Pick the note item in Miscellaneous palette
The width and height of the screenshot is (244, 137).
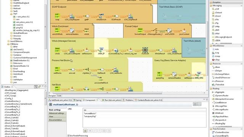pyautogui.click(x=217, y=49)
